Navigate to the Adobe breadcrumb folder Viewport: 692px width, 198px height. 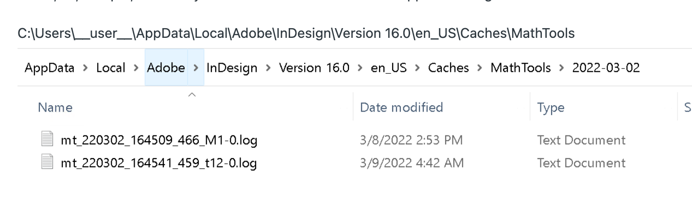coord(166,67)
